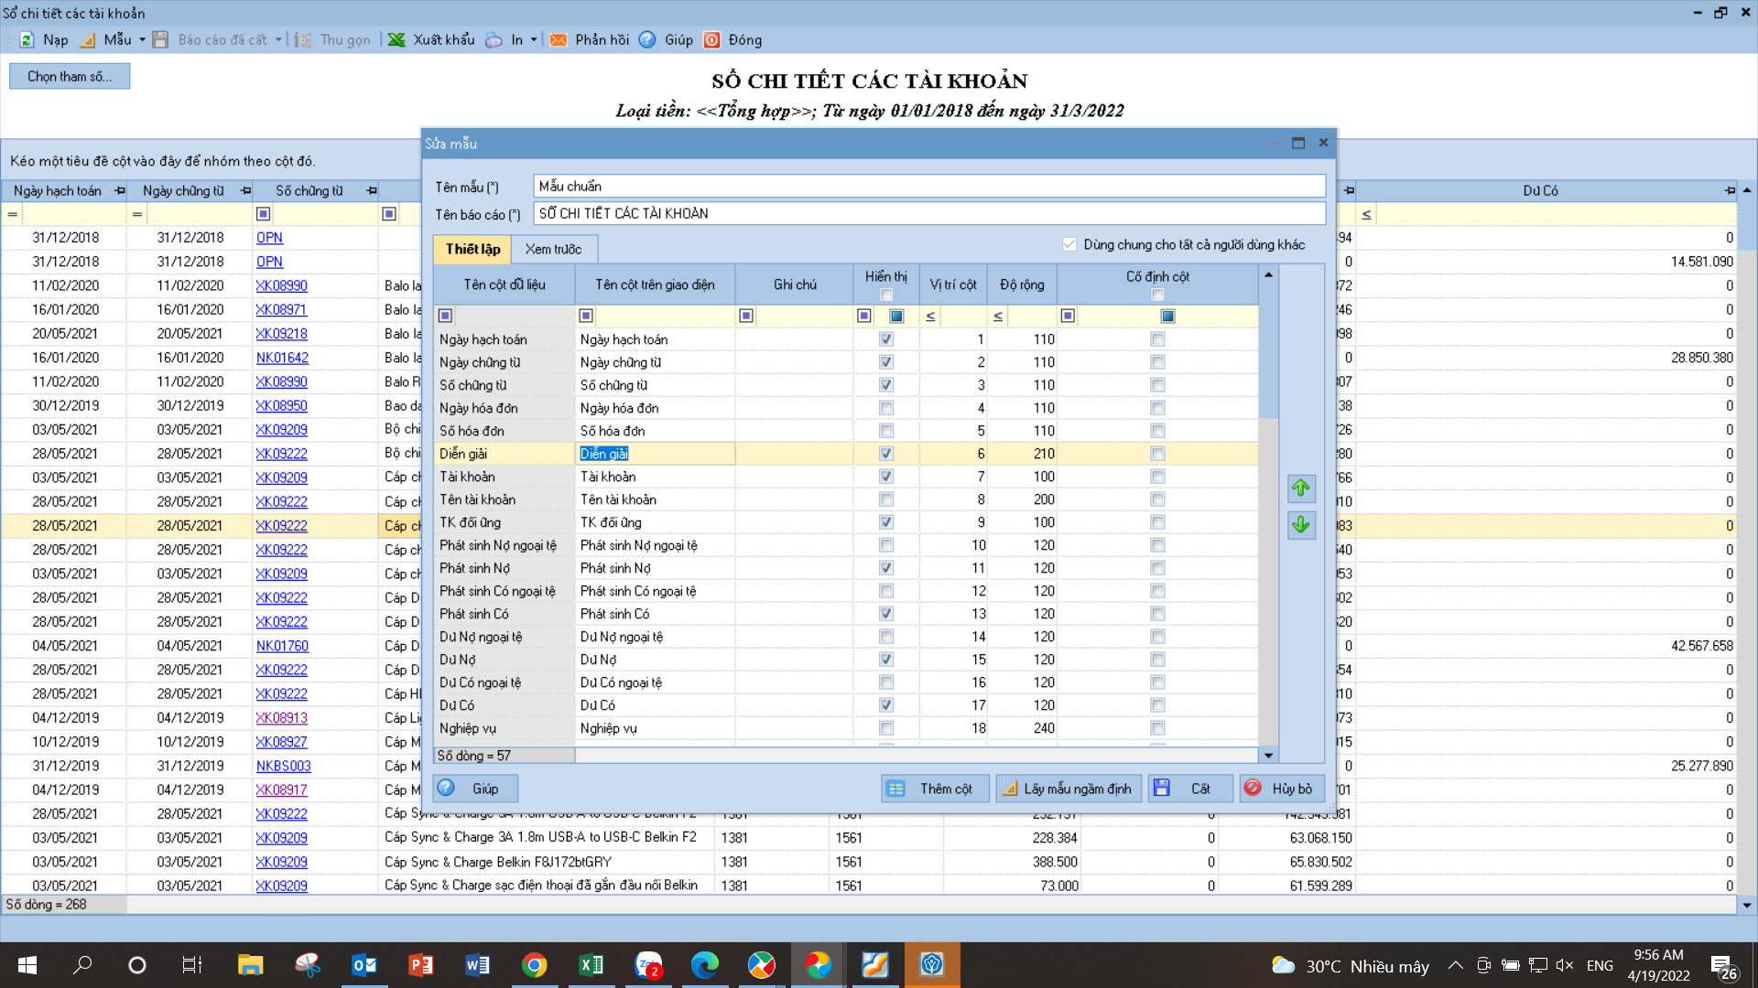This screenshot has width=1758, height=988.
Task: Enable Hiển thị for Ngày hóa đơn row
Action: pyautogui.click(x=886, y=408)
